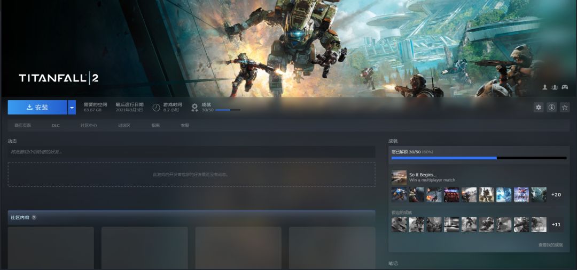Image resolution: width=577 pixels, height=270 pixels.
Task: Click the 动态 section heading
Action: pyautogui.click(x=12, y=141)
